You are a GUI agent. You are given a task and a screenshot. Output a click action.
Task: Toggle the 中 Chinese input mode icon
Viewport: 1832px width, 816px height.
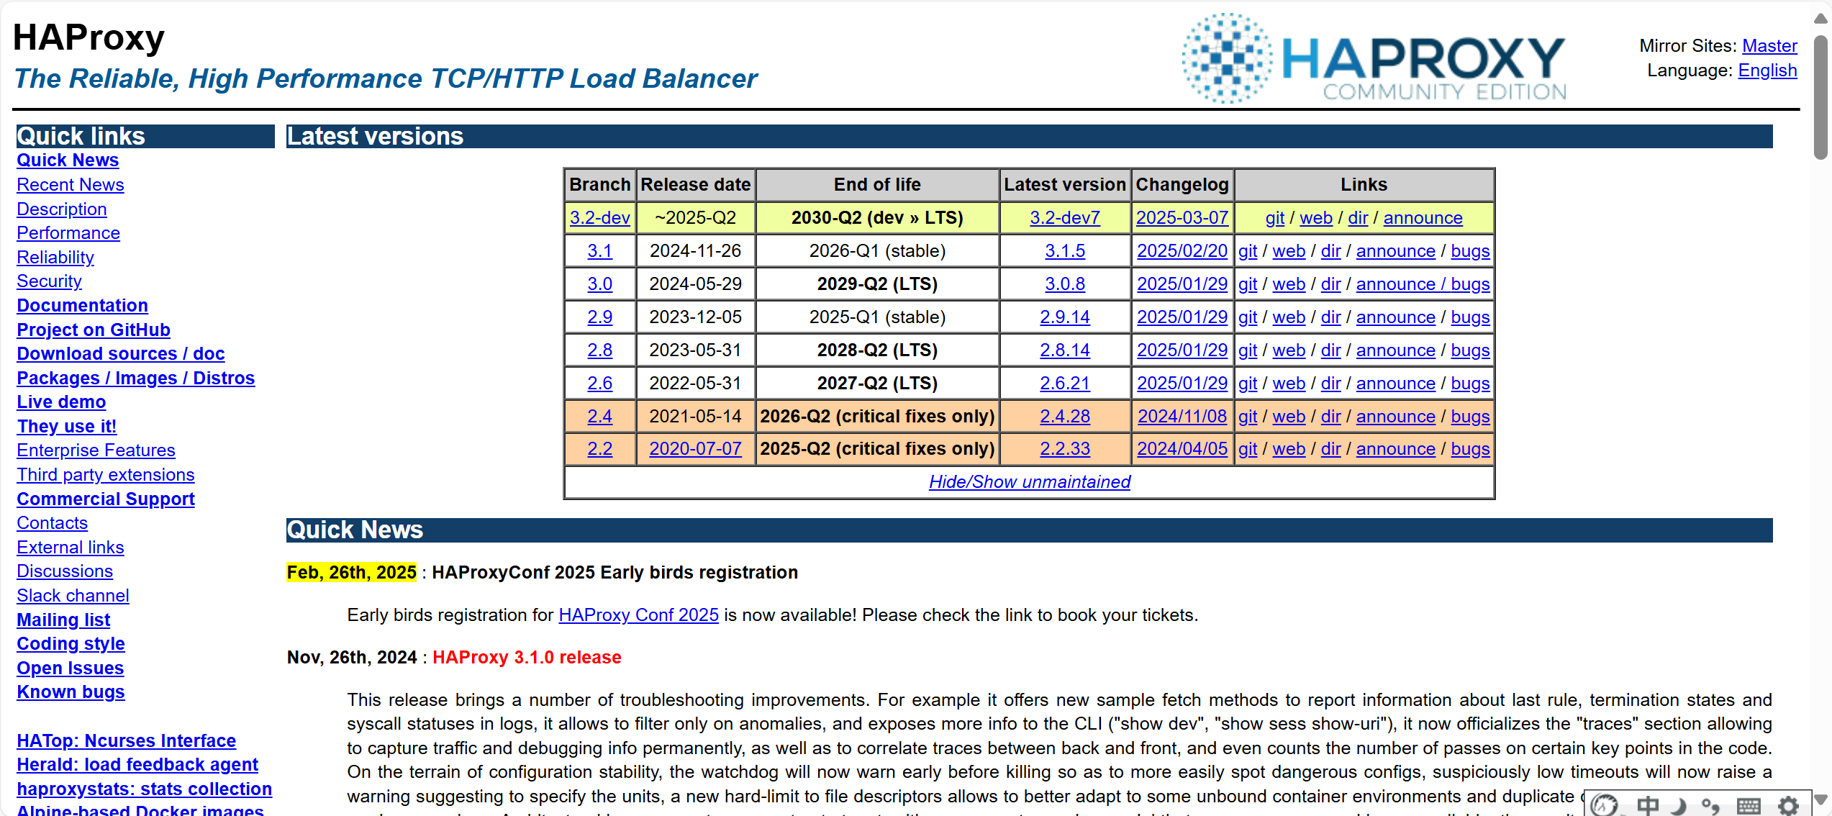click(1647, 805)
